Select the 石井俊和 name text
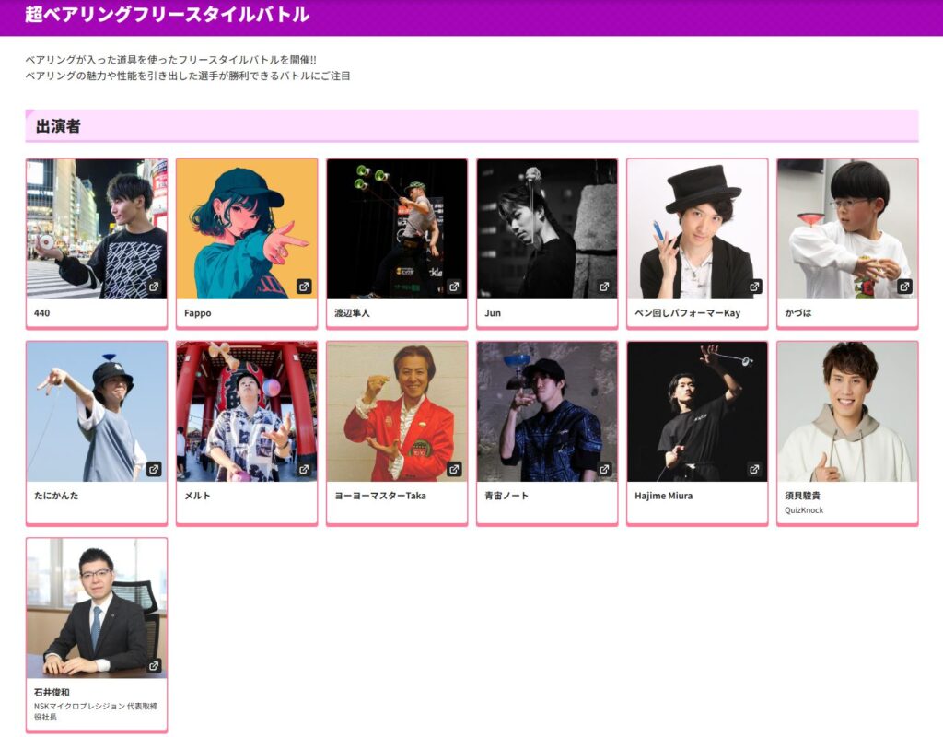Viewport: 943px width, 737px height. click(52, 692)
